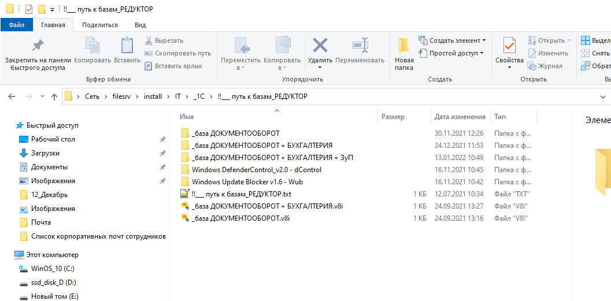Expand the address bar history dropdown
Image resolution: width=611 pixels, height=301 pixels.
pyautogui.click(x=603, y=96)
